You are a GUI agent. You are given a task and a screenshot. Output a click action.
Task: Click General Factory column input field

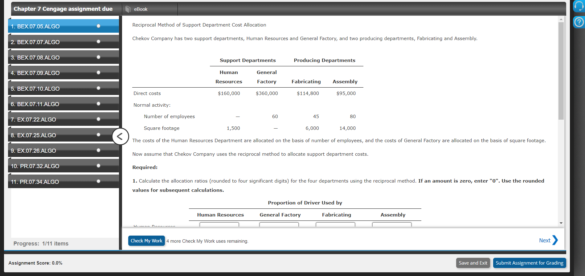[x=279, y=225]
